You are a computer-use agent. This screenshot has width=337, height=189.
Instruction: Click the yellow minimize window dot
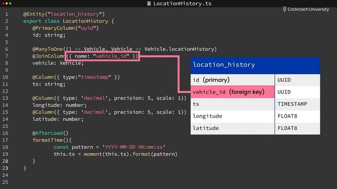(7, 4)
